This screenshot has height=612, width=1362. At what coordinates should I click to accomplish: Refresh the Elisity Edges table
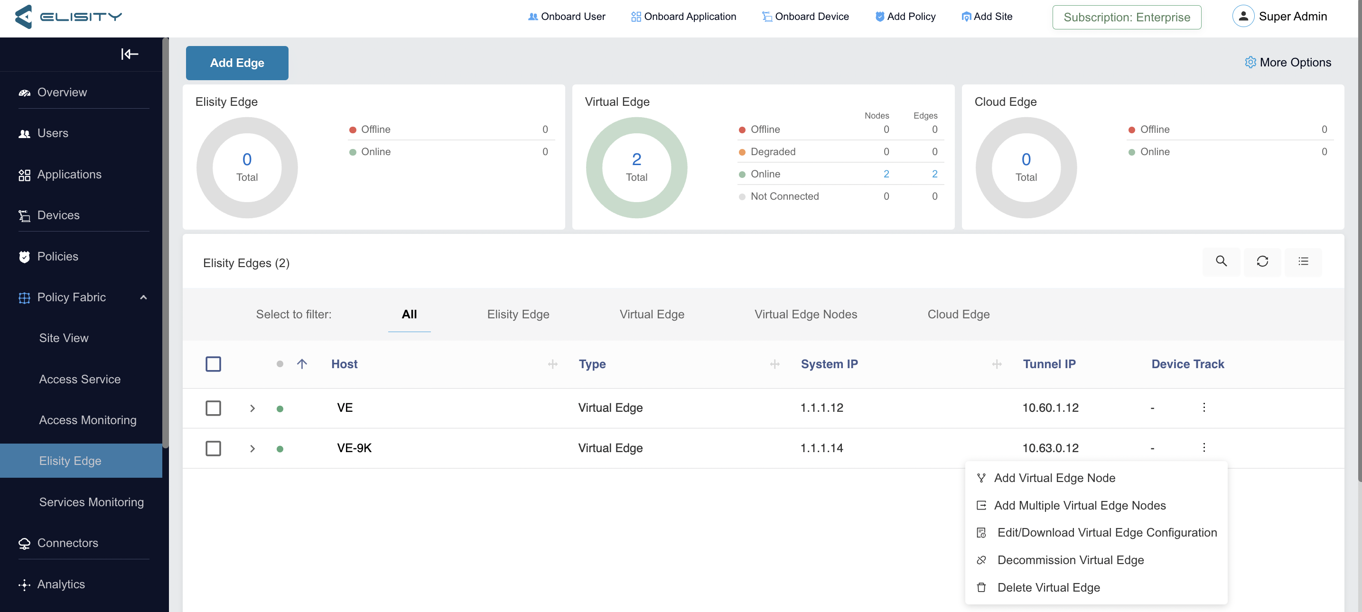click(x=1263, y=261)
